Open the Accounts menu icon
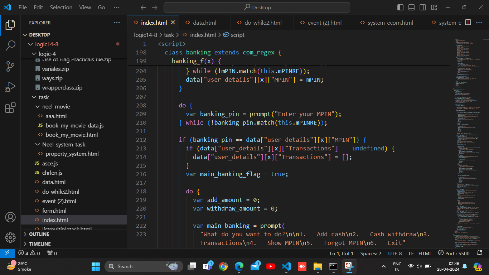 10,217
